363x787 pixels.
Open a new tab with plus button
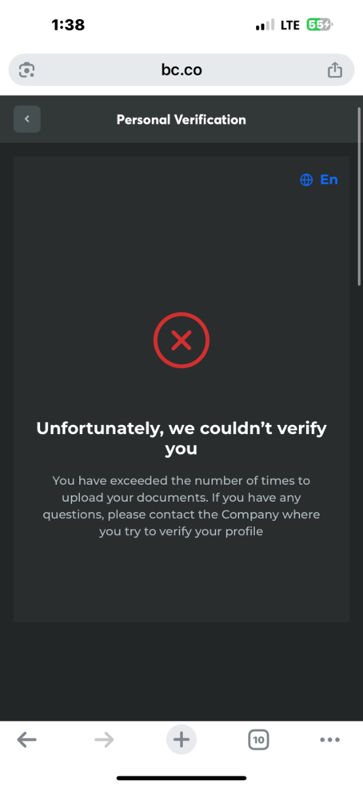181,740
